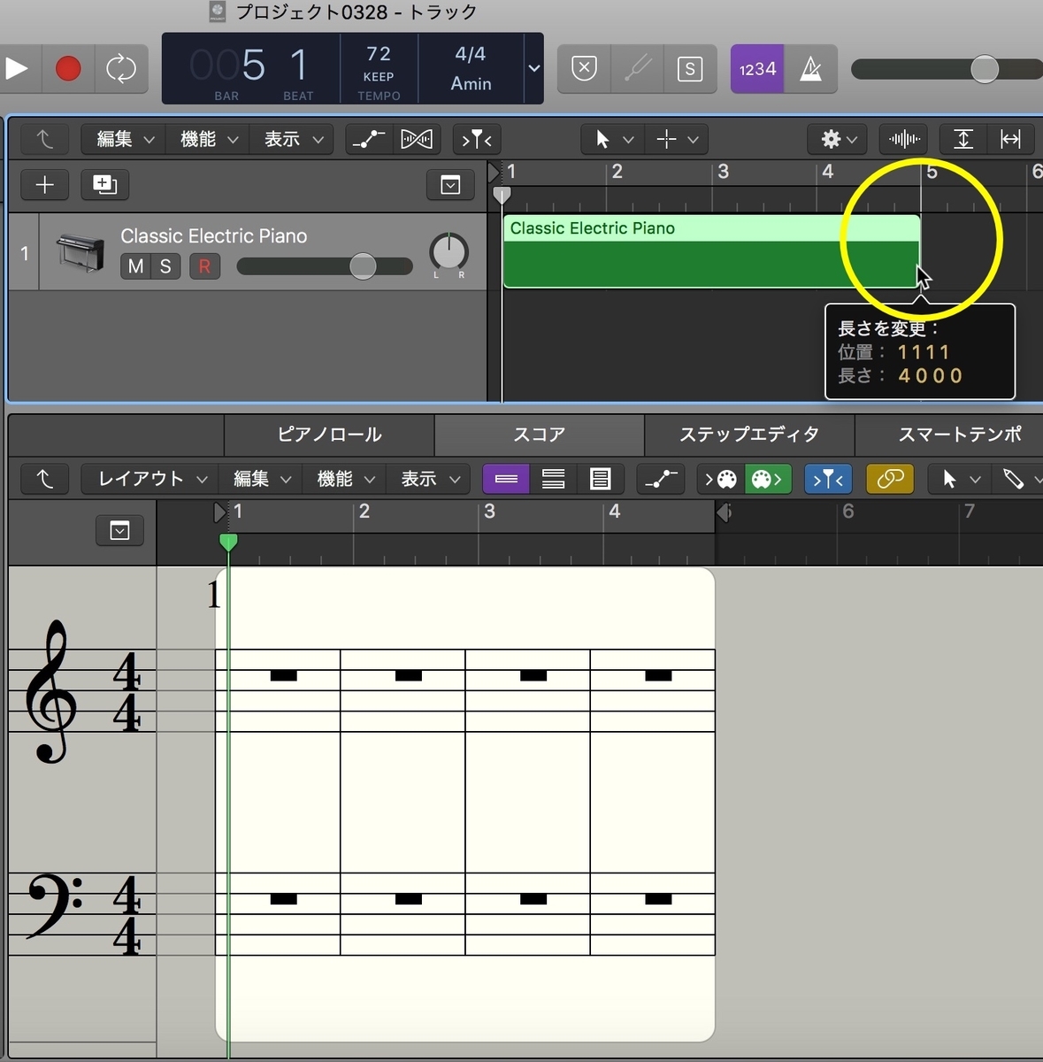The width and height of the screenshot is (1043, 1062).
Task: Open the key signature display dropdown
Action: [533, 69]
